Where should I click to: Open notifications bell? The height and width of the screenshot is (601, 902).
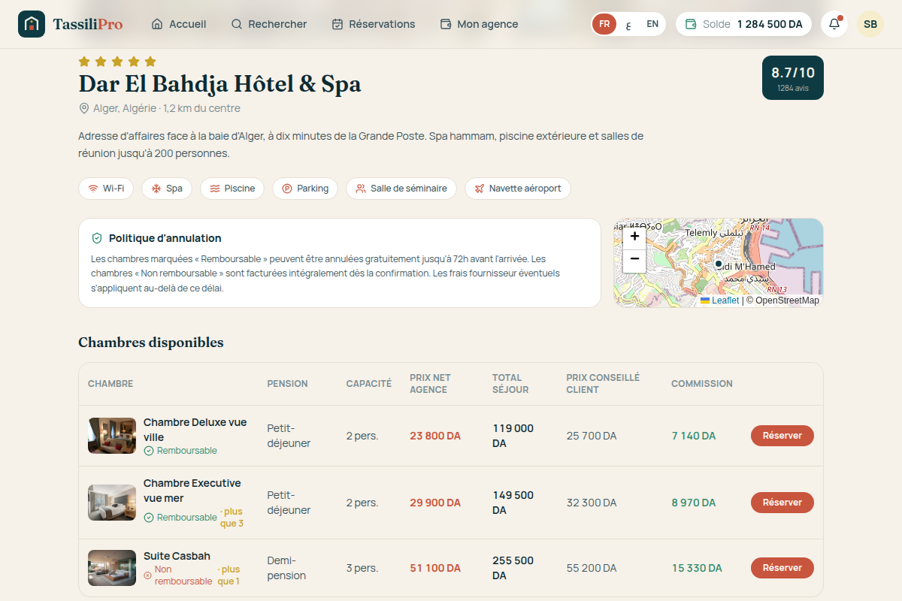tap(834, 24)
